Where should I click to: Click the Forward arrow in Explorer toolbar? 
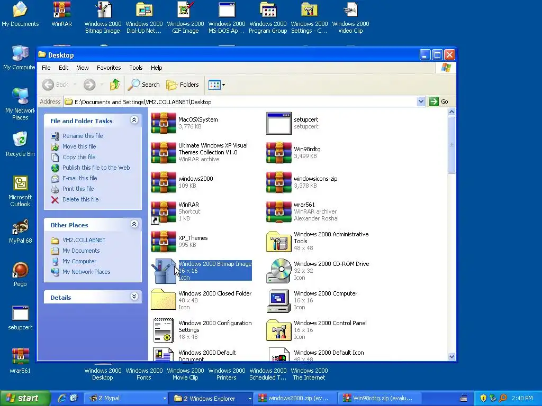[89, 85]
